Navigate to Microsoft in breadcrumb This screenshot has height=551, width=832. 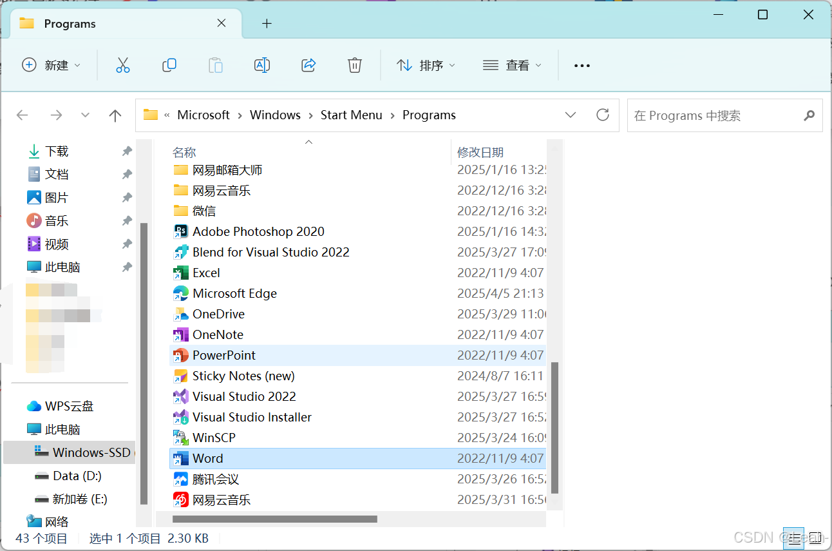click(203, 115)
